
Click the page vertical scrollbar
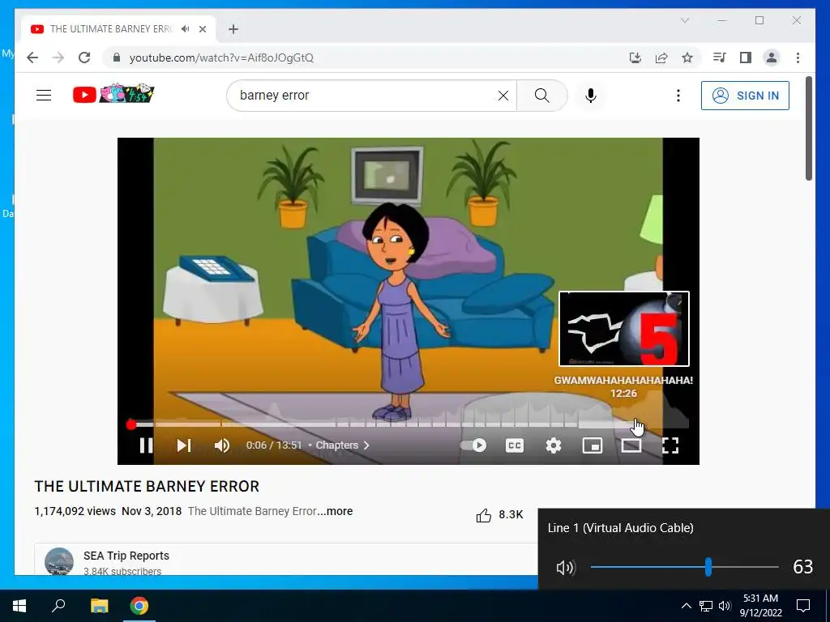tap(809, 128)
